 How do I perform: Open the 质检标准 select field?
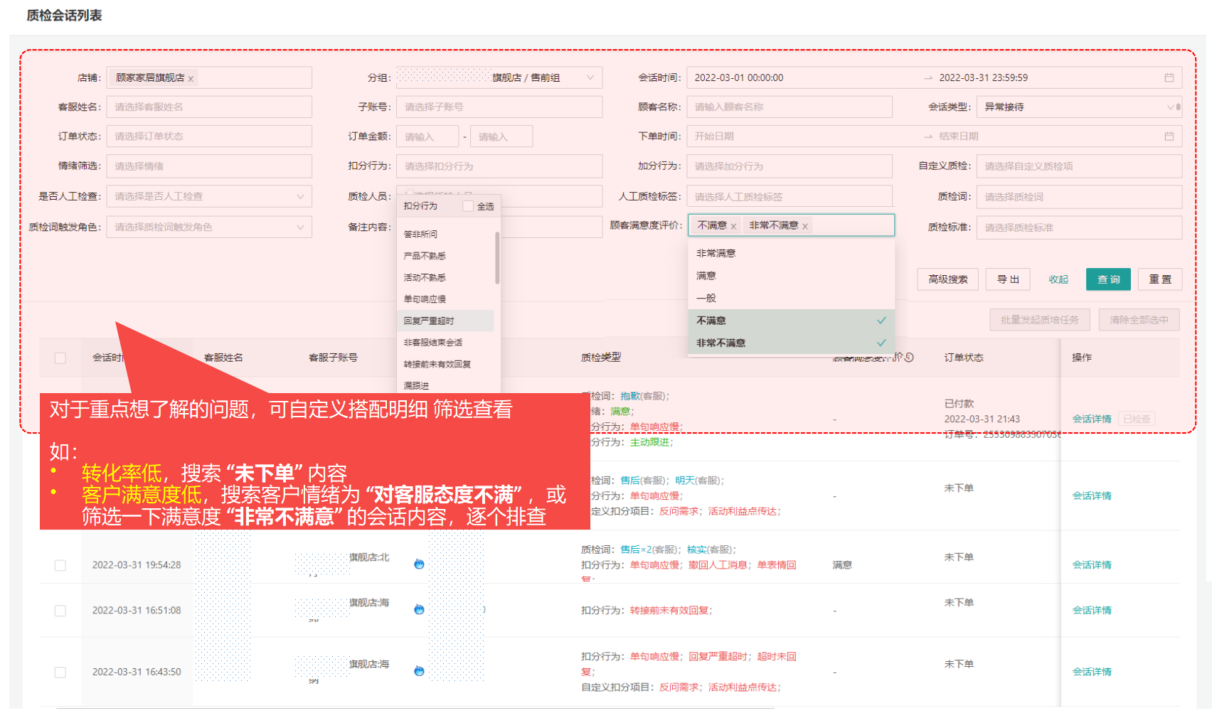[1079, 227]
